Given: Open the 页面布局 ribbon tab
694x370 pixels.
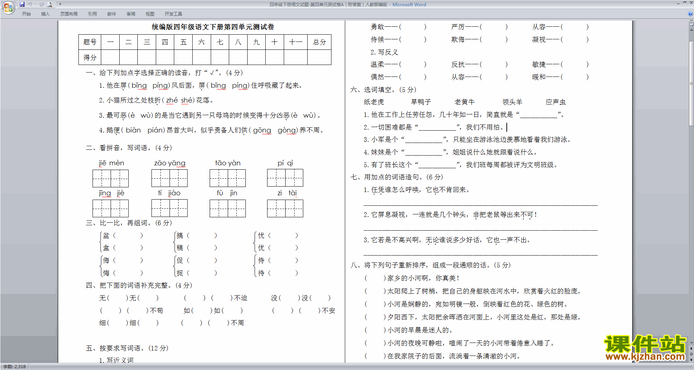Looking at the screenshot, I should [x=69, y=14].
